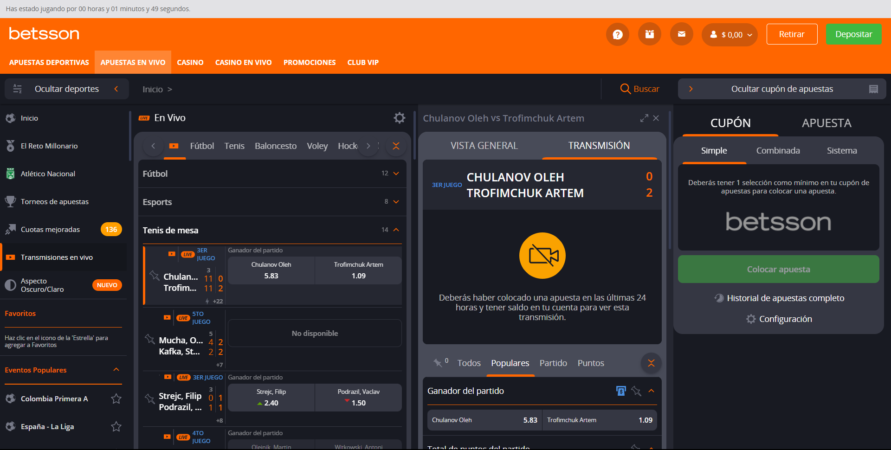This screenshot has height=450, width=891.
Task: Select the live stream filter icon in sports tabs
Action: [174, 146]
